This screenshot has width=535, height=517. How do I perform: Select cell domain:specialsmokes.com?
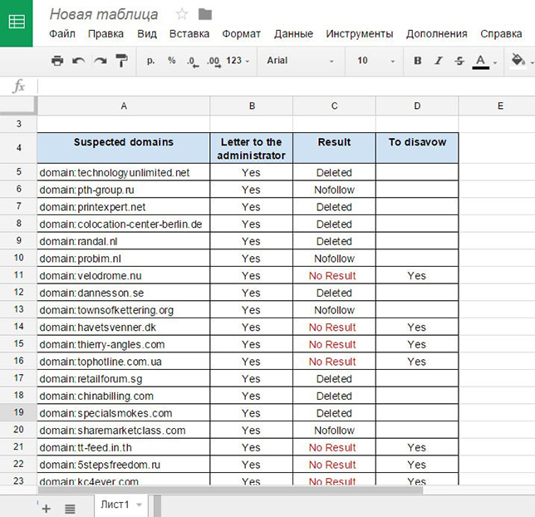[124, 413]
